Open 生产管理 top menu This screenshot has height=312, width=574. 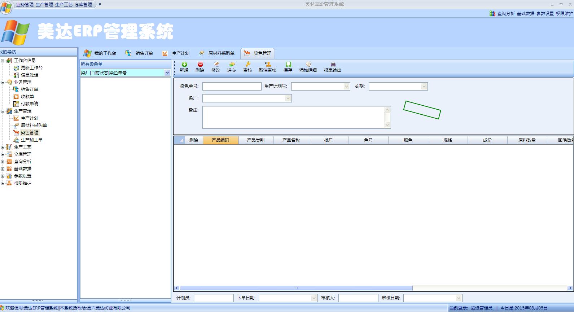point(44,5)
